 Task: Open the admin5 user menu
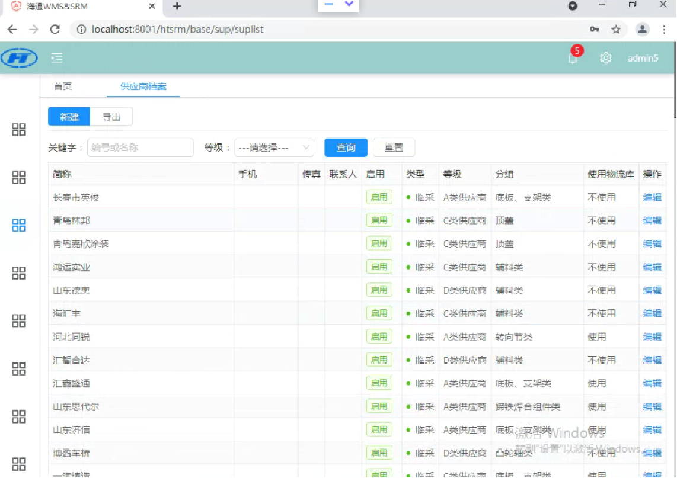click(643, 58)
